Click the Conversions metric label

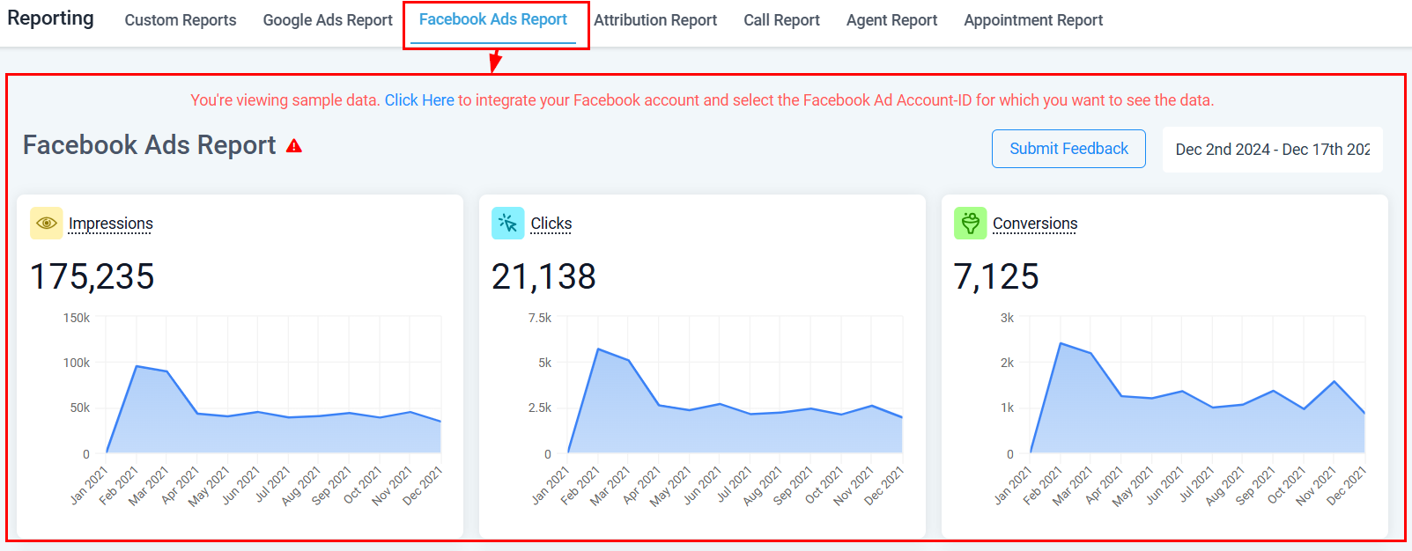[x=1035, y=224]
